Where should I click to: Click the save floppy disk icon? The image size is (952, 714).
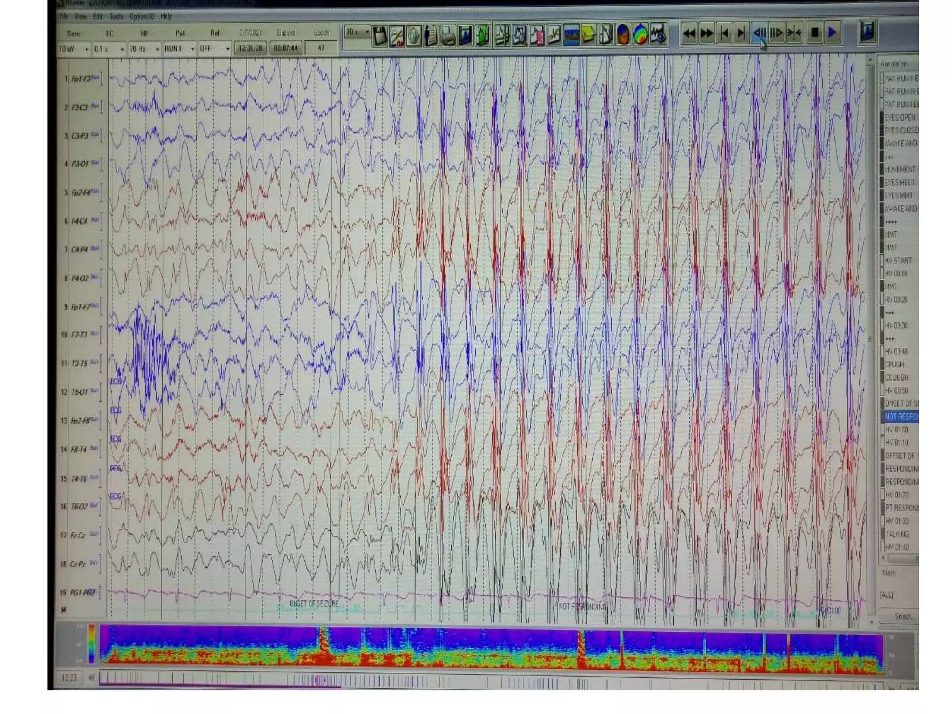(x=380, y=35)
